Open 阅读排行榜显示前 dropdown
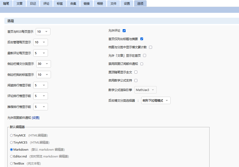Viewport: 239px width, 167px height. (41, 85)
